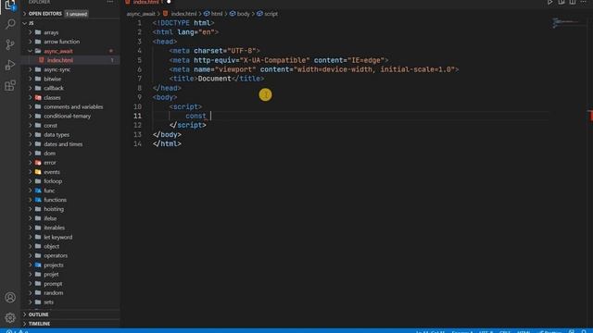Image resolution: width=593 pixels, height=333 pixels.
Task: Click async_await in the breadcrumb
Action: click(x=141, y=14)
